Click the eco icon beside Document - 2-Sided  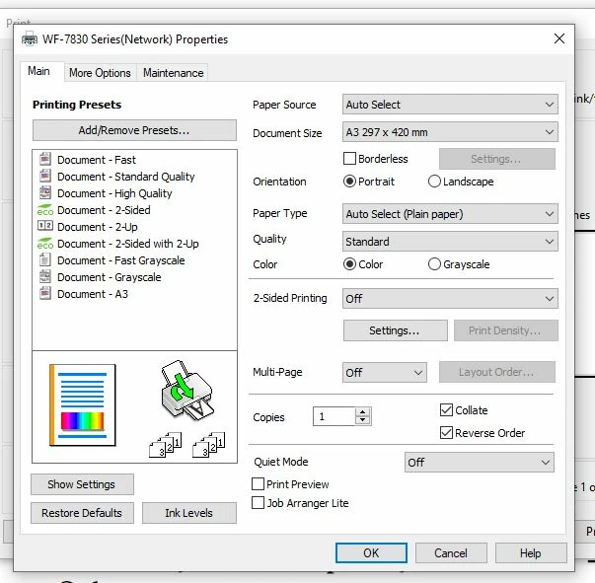[45, 210]
